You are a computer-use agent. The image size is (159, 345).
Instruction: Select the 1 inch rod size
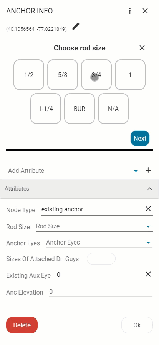tap(130, 75)
